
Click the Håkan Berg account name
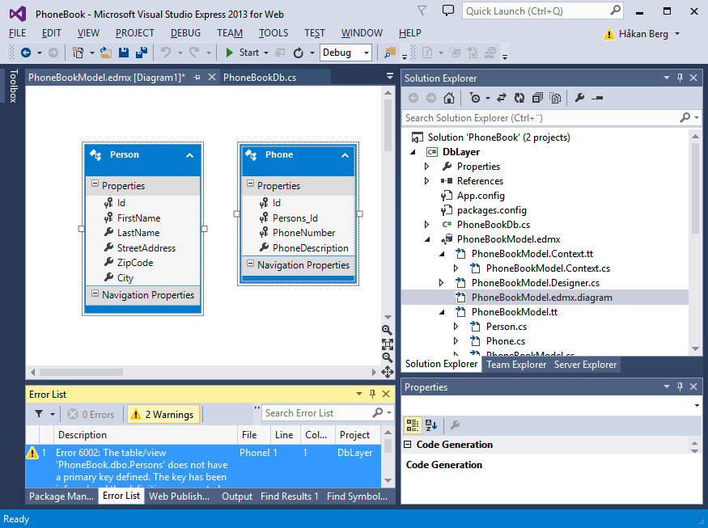coord(643,34)
